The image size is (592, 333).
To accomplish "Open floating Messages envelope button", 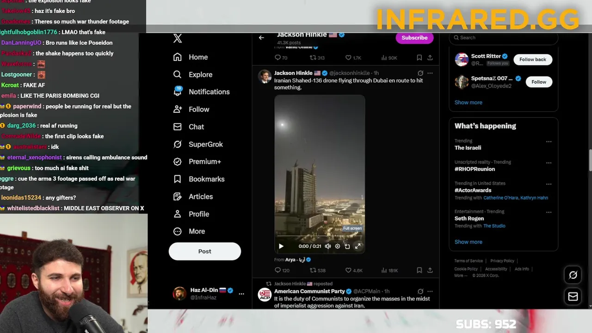I will pyautogui.click(x=573, y=296).
